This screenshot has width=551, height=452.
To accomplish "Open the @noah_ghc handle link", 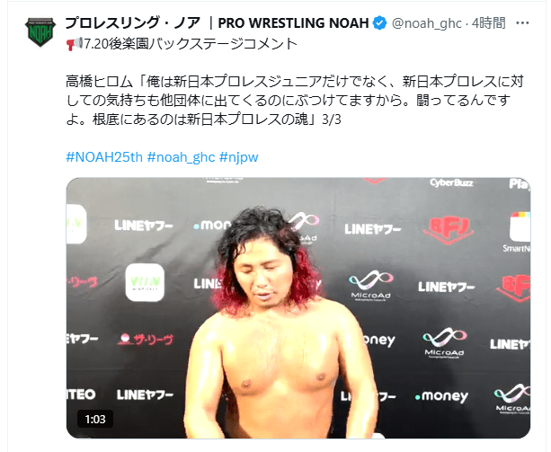I will [x=427, y=23].
